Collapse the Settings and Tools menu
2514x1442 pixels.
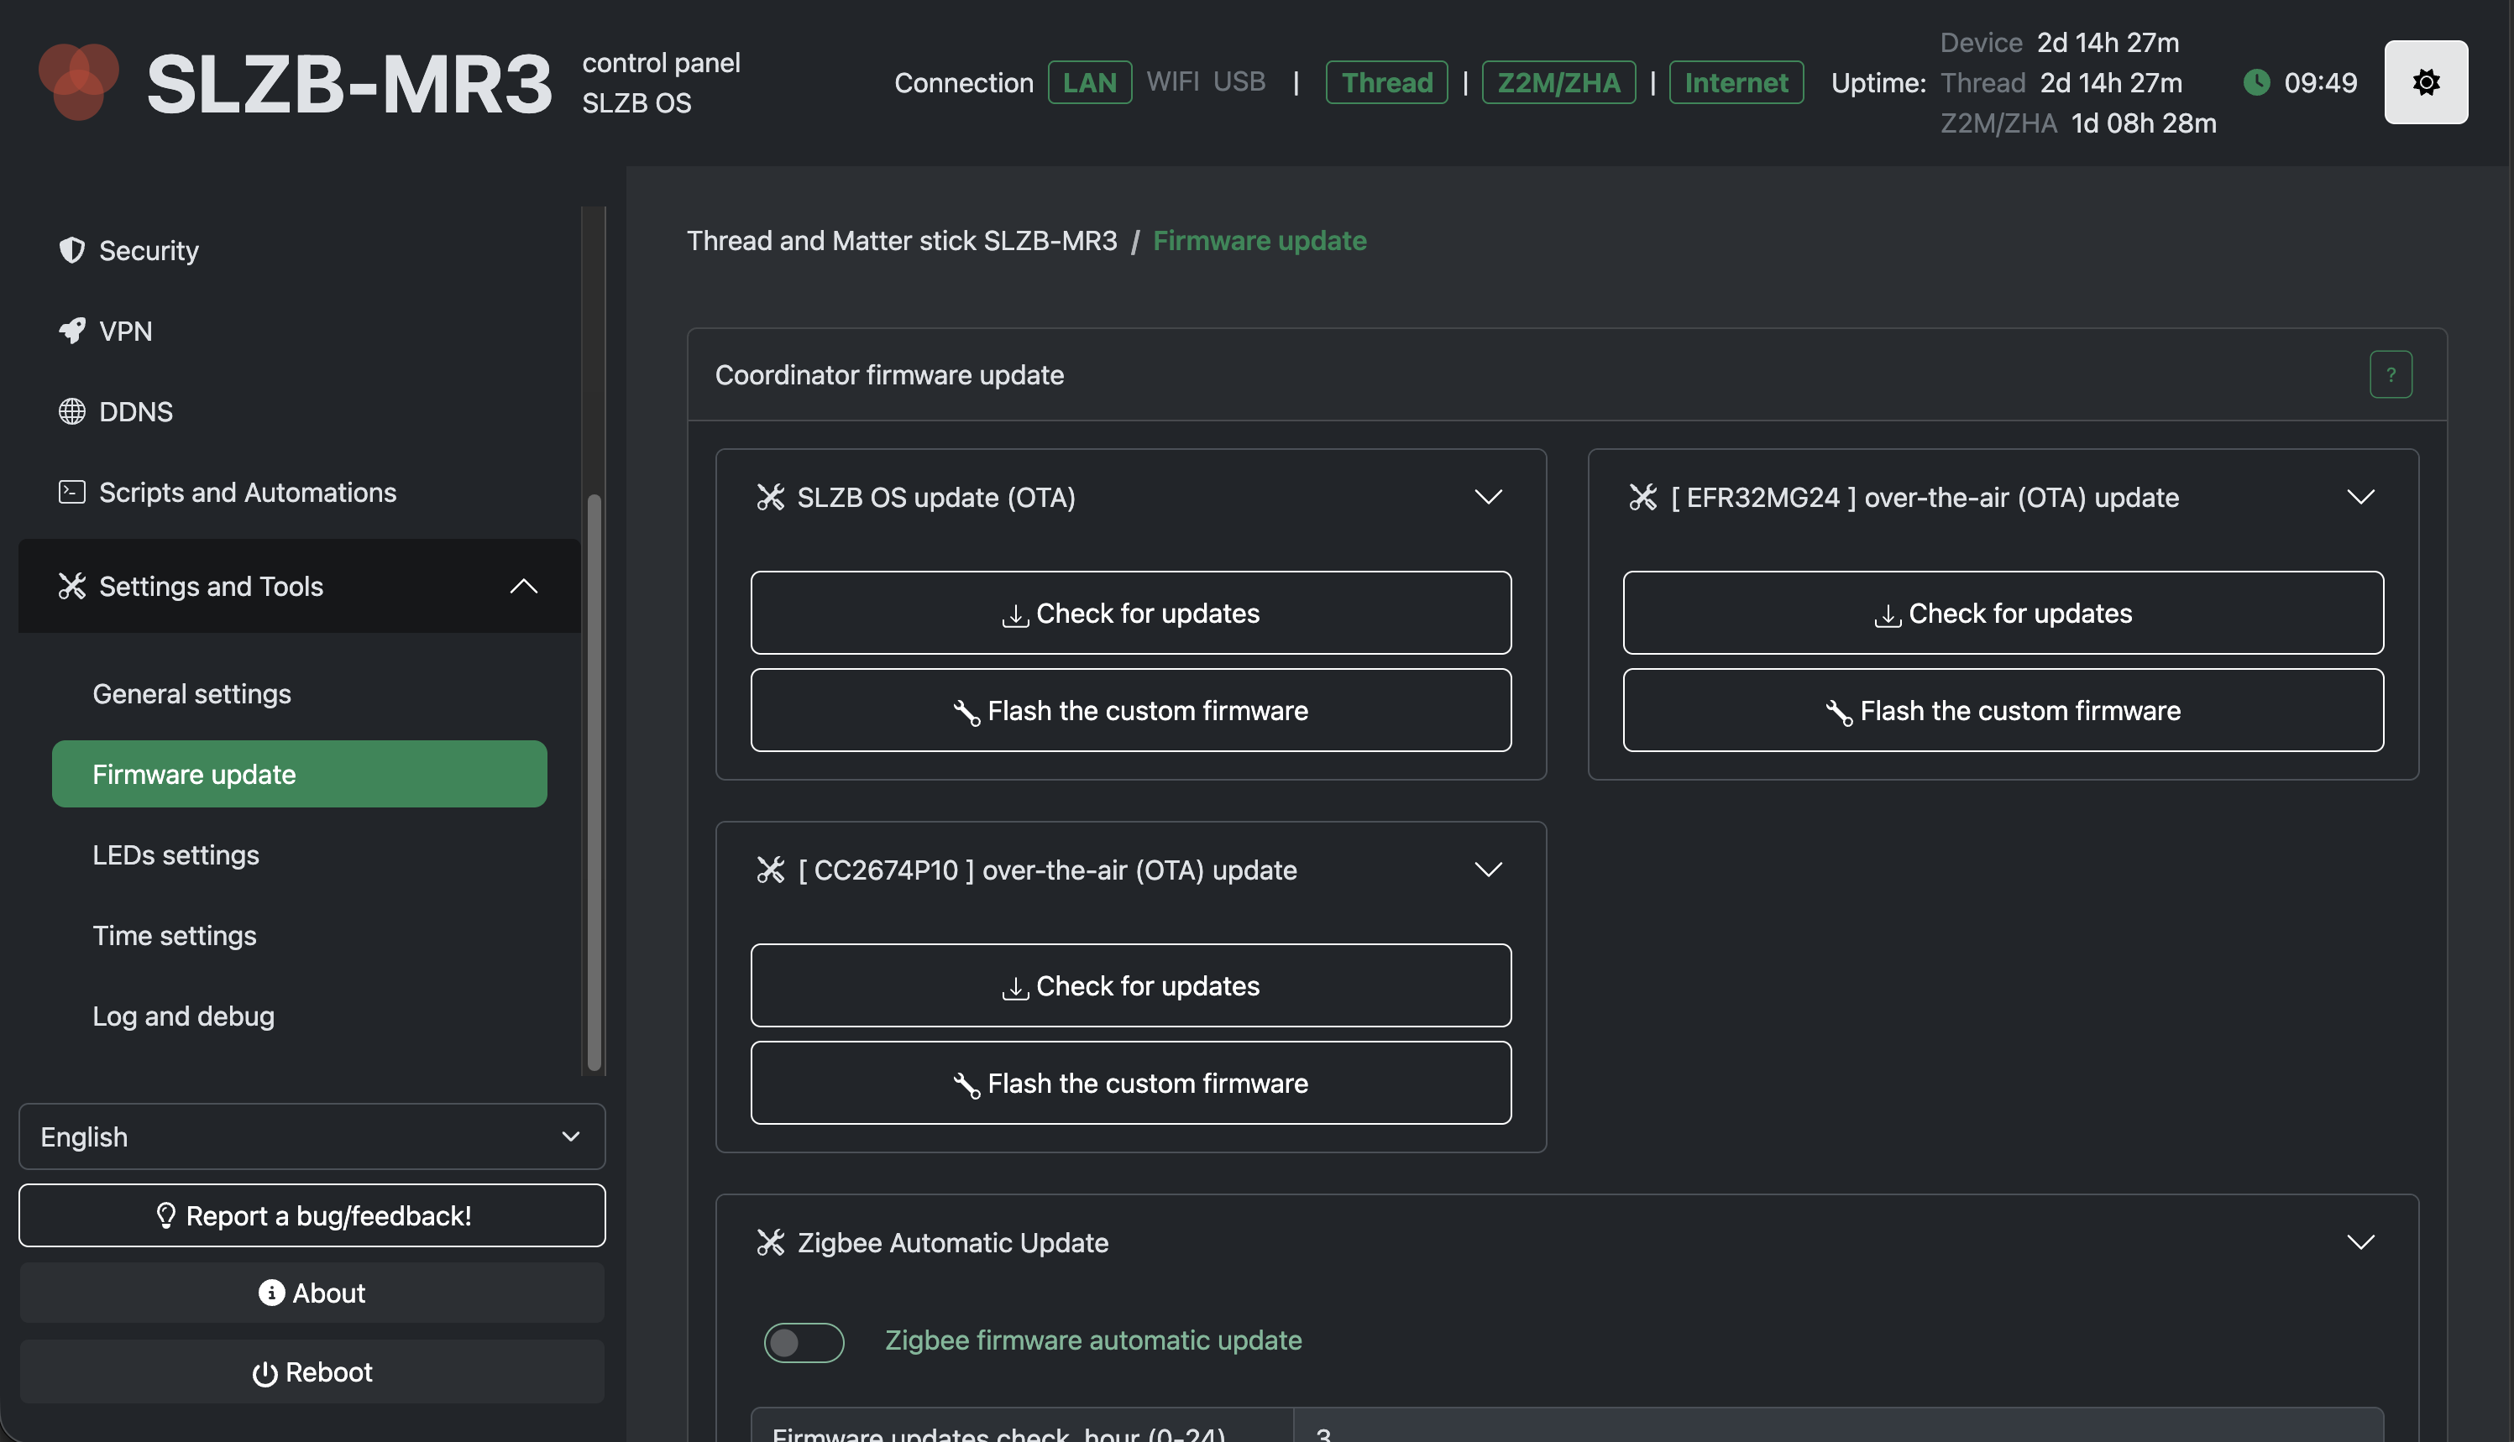click(x=523, y=587)
